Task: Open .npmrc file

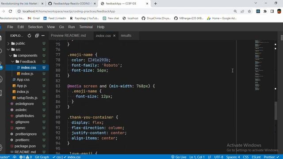Action: [x=20, y=128]
